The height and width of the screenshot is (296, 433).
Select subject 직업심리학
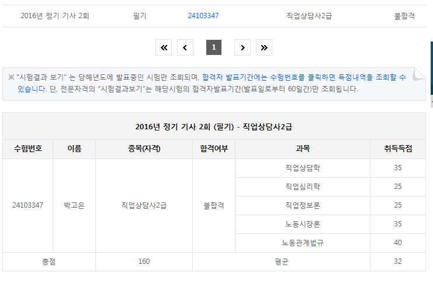(303, 187)
